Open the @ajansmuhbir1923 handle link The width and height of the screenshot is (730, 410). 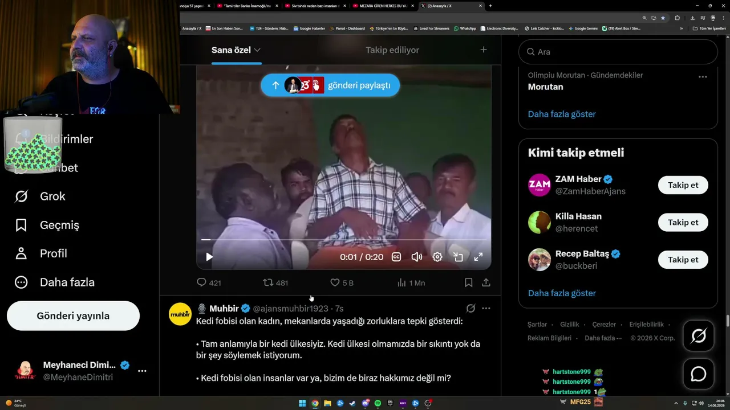point(290,308)
